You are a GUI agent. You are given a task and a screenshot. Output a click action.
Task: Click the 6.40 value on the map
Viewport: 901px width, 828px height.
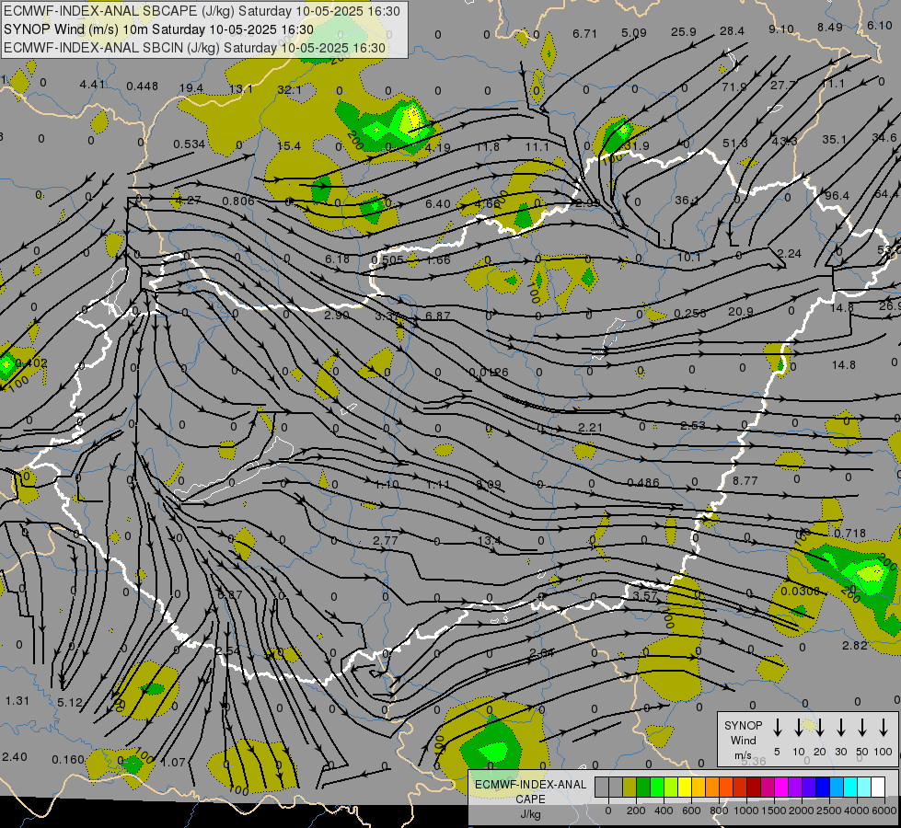pos(438,204)
